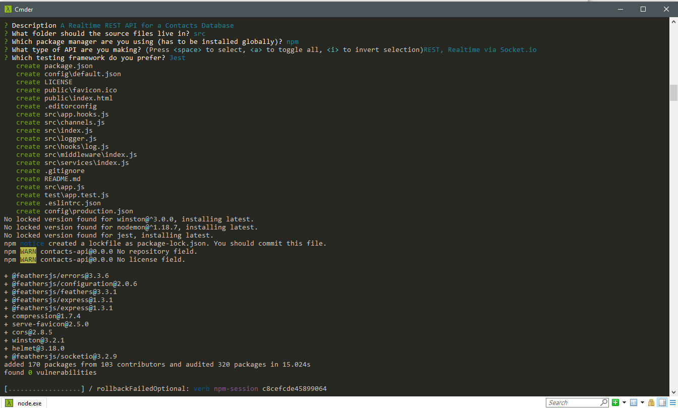
Task: Click scrollbar down arrow at bottom
Action: click(x=673, y=391)
